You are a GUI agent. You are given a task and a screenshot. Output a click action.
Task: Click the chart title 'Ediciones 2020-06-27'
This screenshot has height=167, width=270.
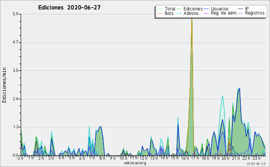pos(69,8)
